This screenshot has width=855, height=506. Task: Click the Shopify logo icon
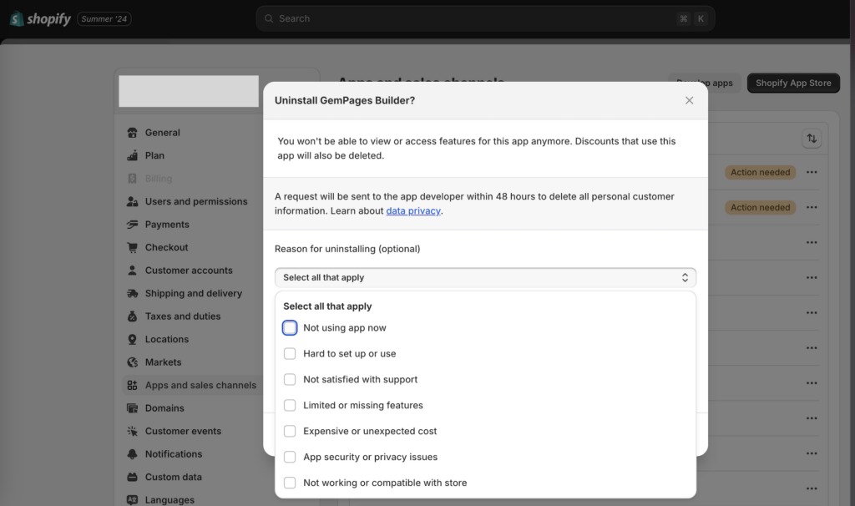pyautogui.click(x=17, y=18)
